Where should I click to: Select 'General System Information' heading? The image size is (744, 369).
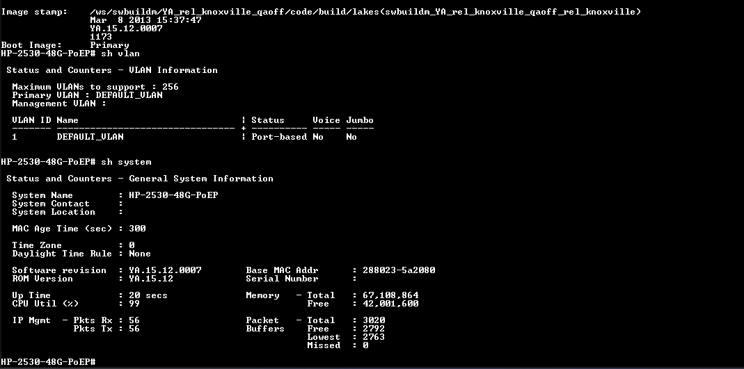[201, 179]
